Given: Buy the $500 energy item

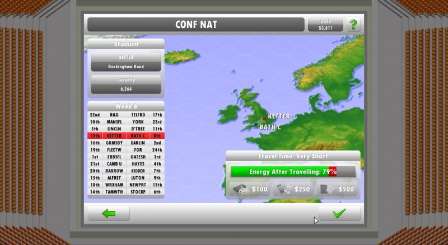Looking at the screenshot, I should (x=337, y=189).
